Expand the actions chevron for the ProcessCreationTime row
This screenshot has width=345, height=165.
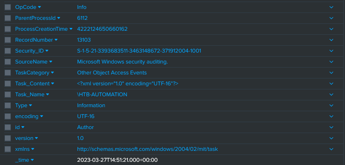click(x=331, y=29)
